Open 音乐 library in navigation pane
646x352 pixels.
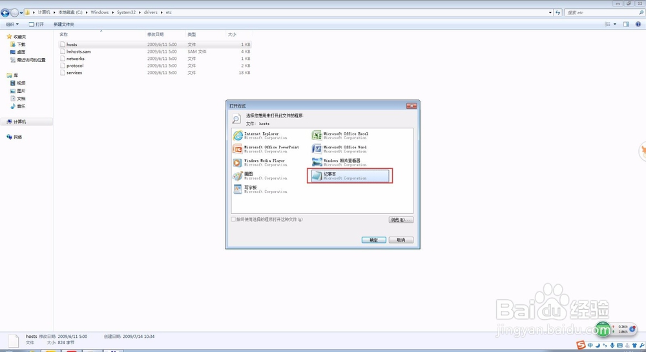pos(18,106)
